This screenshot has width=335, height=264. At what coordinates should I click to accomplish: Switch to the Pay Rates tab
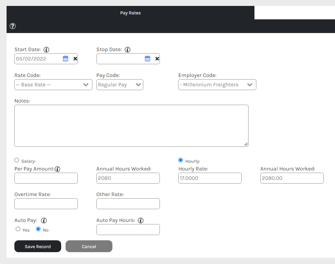[x=130, y=13]
